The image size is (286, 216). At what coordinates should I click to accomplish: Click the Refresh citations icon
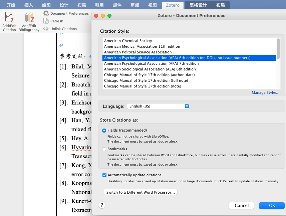46,21
